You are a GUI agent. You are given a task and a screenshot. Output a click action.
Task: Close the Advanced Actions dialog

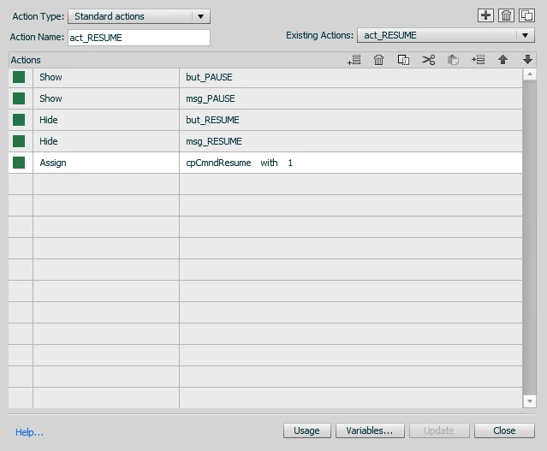pos(504,430)
